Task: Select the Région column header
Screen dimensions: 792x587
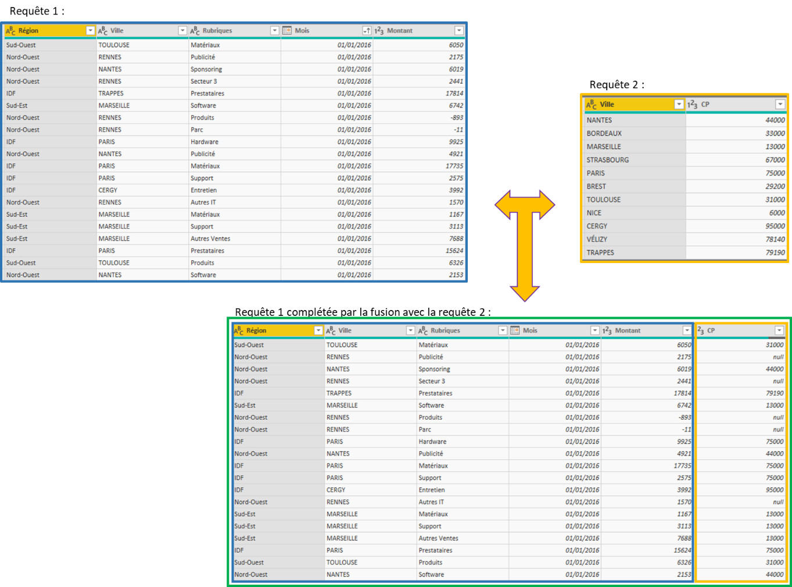Action: [x=46, y=30]
